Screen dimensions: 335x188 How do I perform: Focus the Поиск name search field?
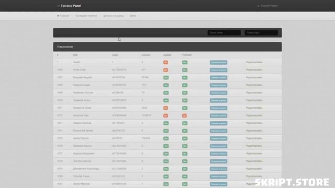click(x=224, y=32)
